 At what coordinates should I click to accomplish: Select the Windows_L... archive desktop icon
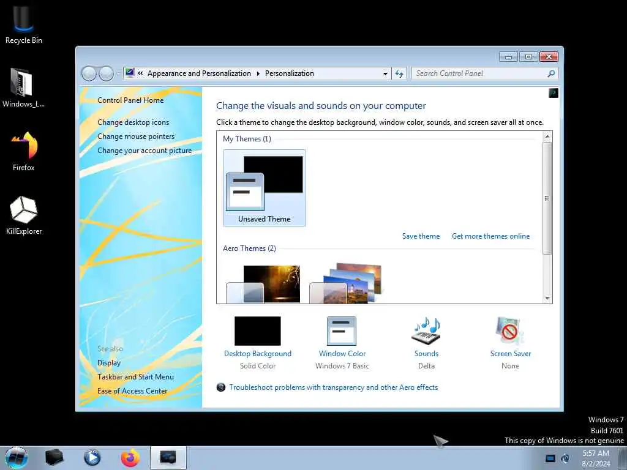tap(23, 88)
